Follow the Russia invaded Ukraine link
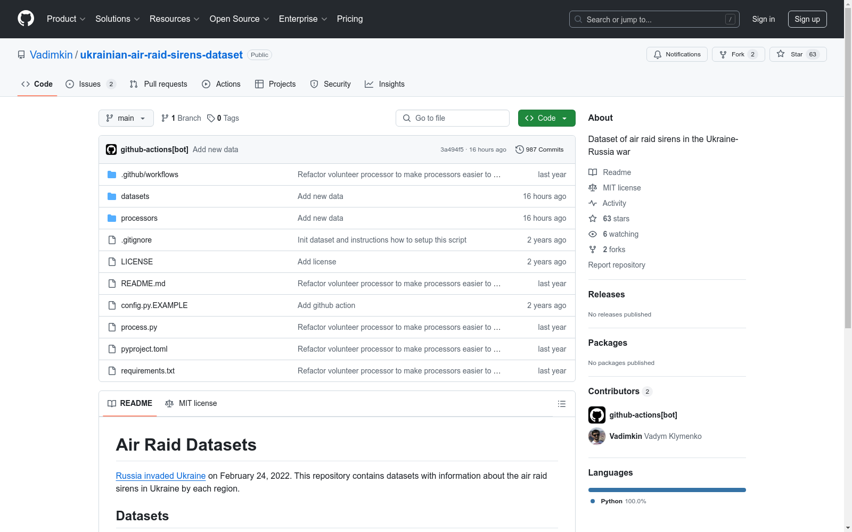This screenshot has height=532, width=852. point(161,476)
